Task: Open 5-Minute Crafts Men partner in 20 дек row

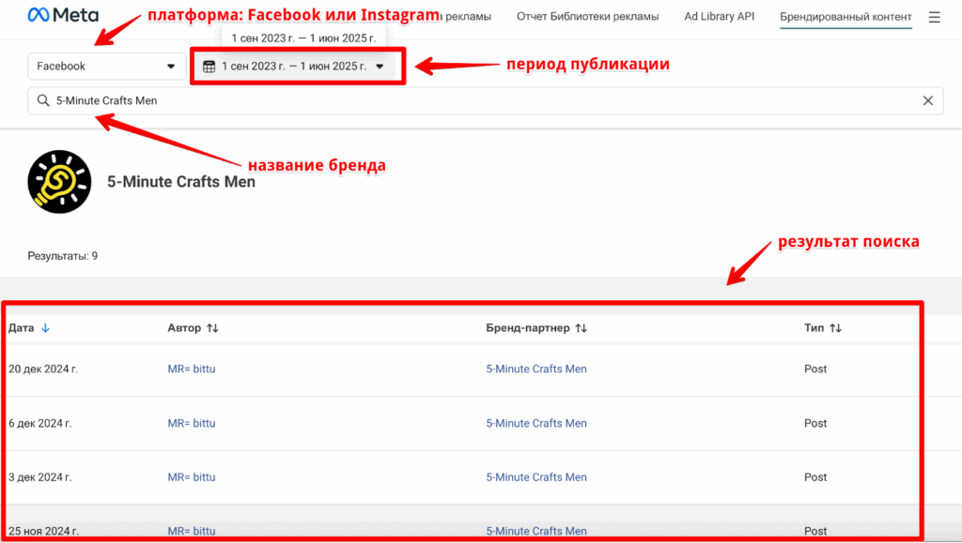Action: (x=536, y=370)
